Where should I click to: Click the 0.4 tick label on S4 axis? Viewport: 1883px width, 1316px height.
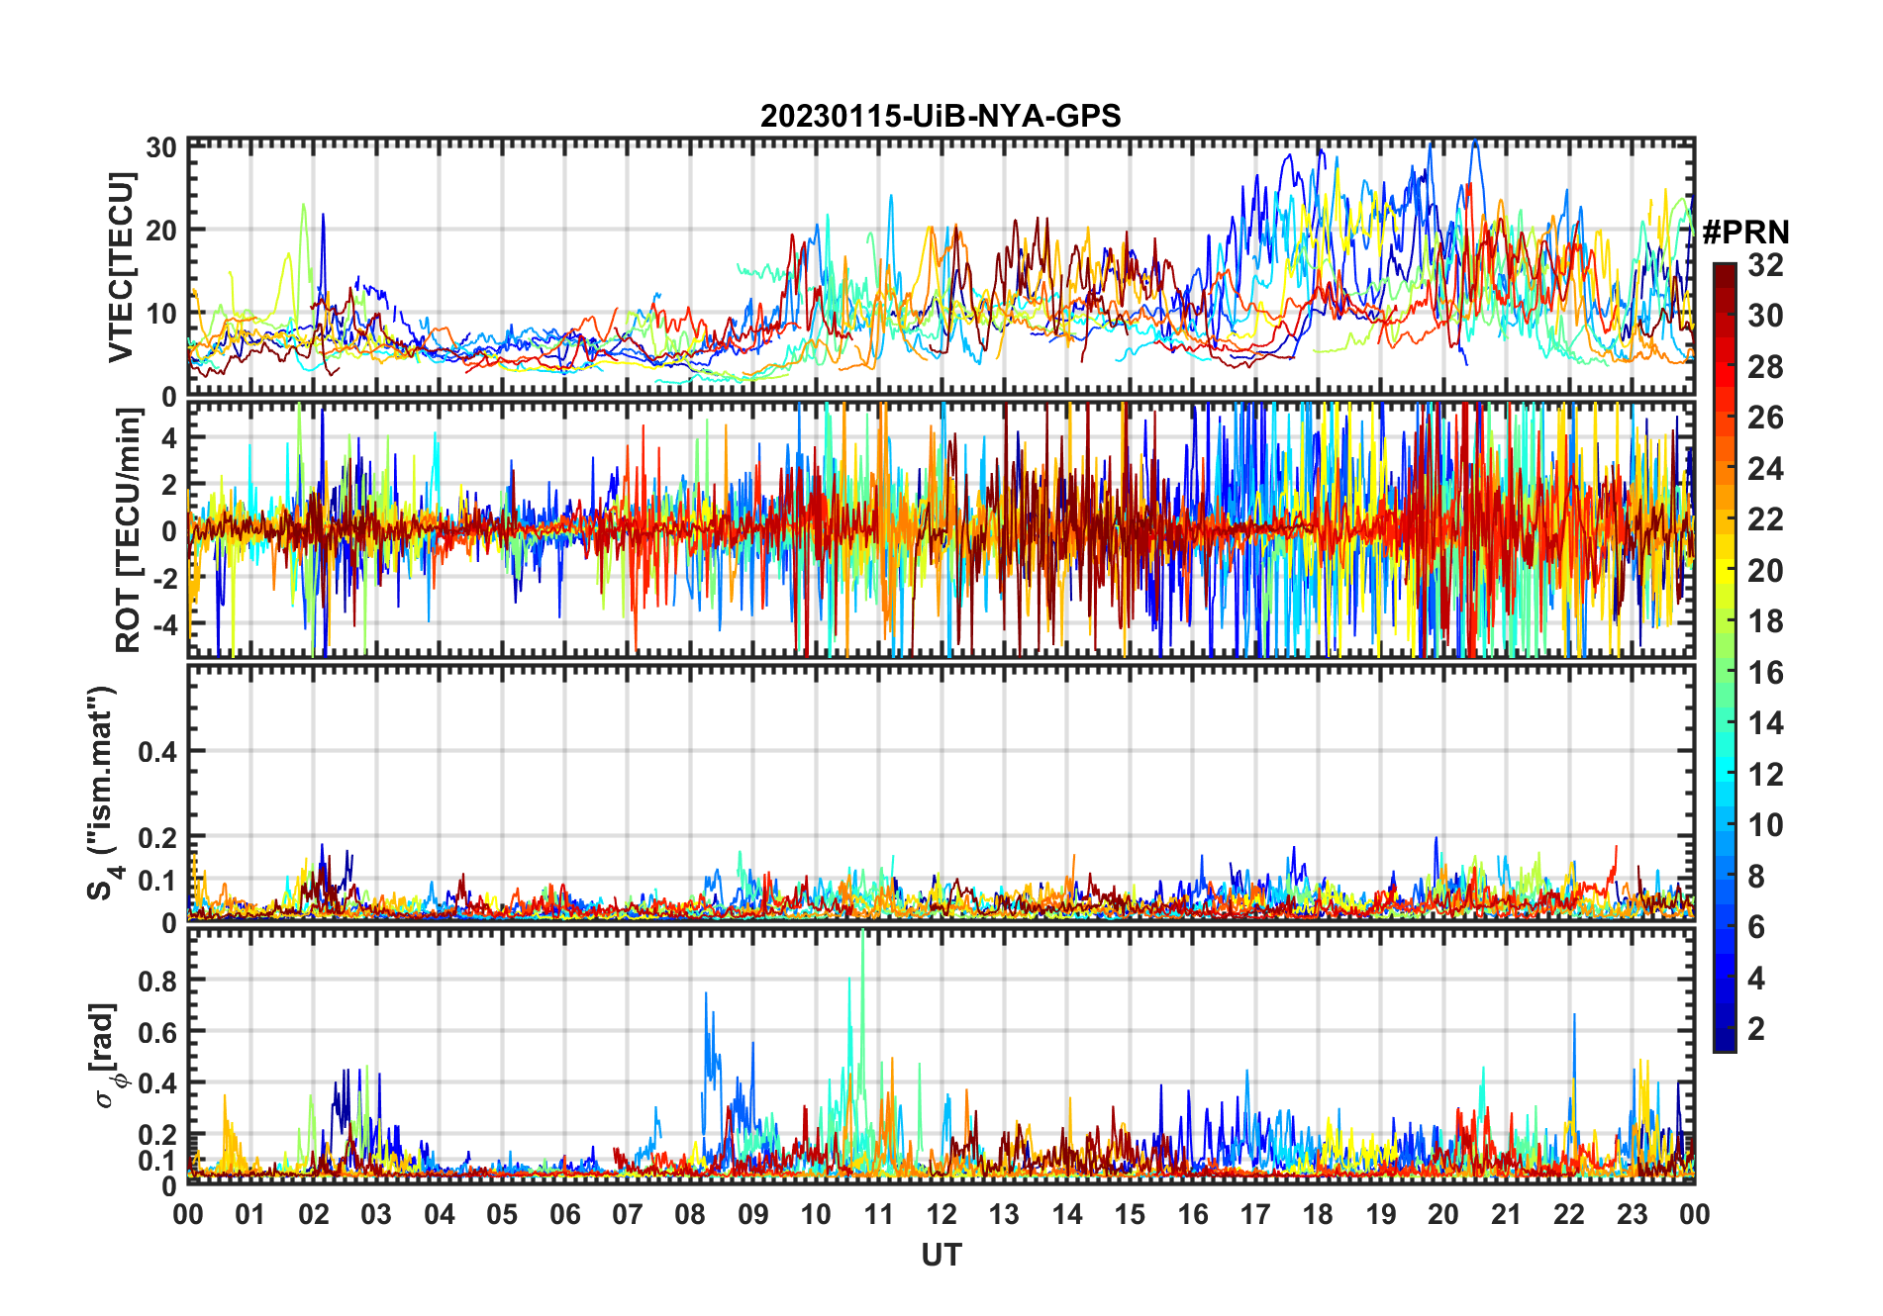click(x=156, y=752)
